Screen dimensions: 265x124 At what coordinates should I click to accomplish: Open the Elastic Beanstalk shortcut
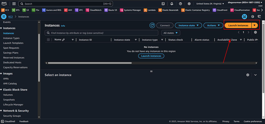pyautogui.click(x=168, y=10)
